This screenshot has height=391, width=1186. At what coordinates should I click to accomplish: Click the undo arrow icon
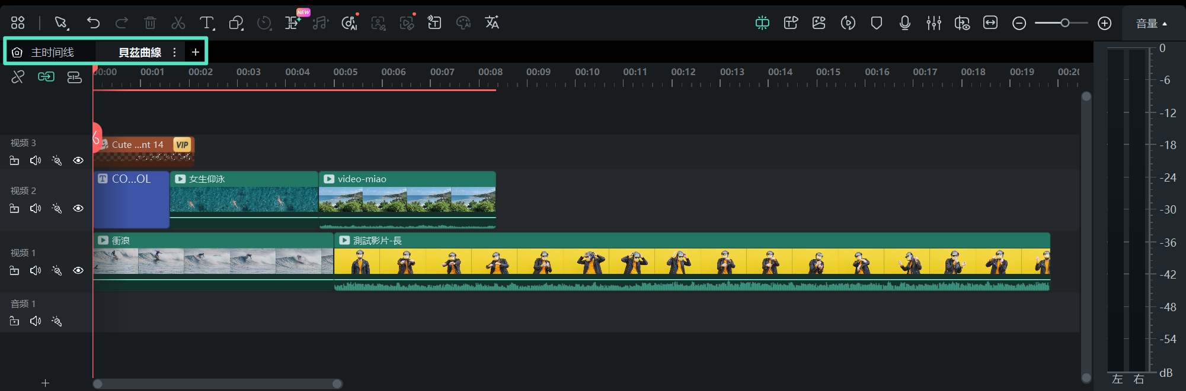[x=93, y=23]
